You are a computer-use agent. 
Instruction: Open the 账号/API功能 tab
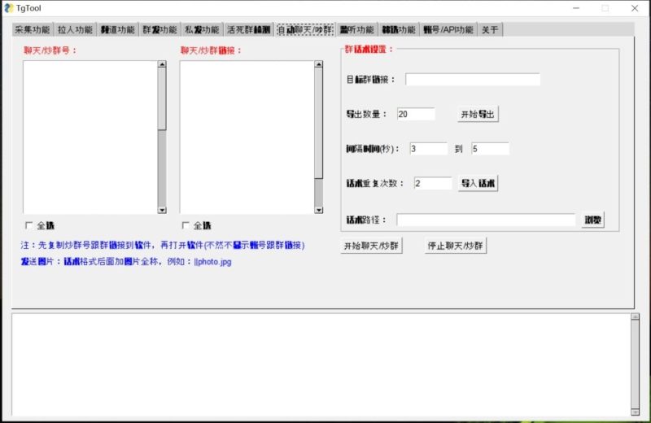tap(448, 30)
